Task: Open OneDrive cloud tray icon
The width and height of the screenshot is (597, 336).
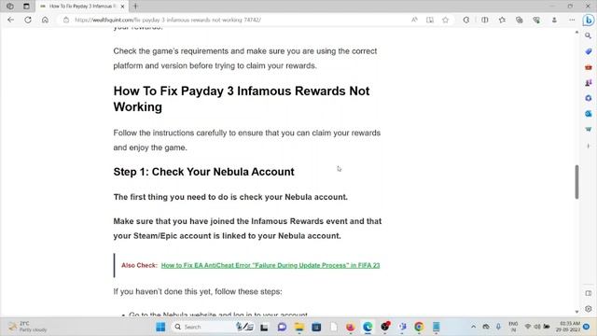Action: click(486, 327)
